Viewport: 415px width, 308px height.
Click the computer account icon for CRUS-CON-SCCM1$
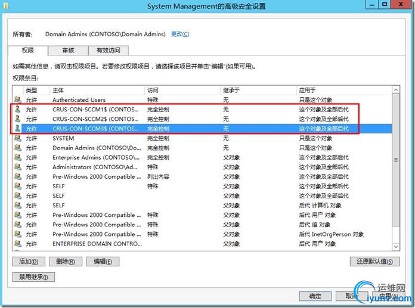tap(18, 109)
